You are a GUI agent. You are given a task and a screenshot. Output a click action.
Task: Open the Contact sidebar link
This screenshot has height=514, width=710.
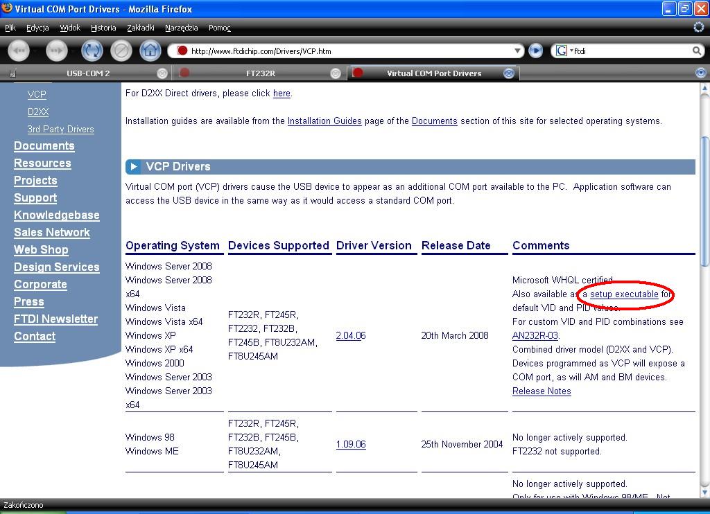pos(35,336)
